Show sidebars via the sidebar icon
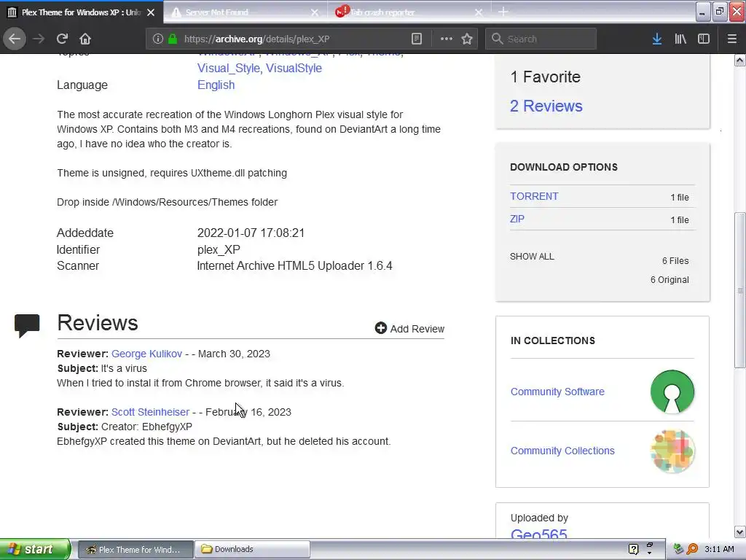This screenshot has height=560, width=746. (x=703, y=39)
